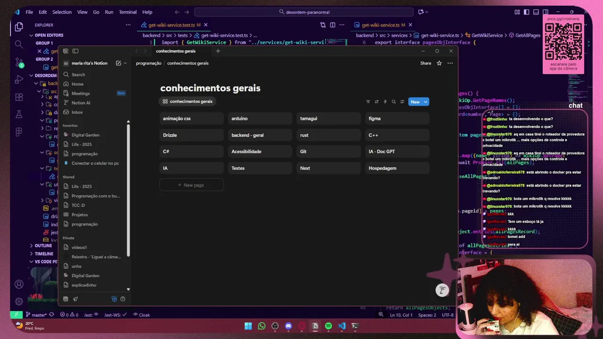This screenshot has height=339, width=603.
Task: Create new page with Notion compose icon
Action: tap(118, 63)
